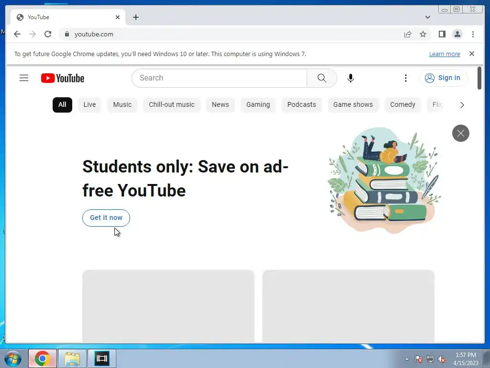This screenshot has width=490, height=368.
Task: Select the Live category chip
Action: 89,104
